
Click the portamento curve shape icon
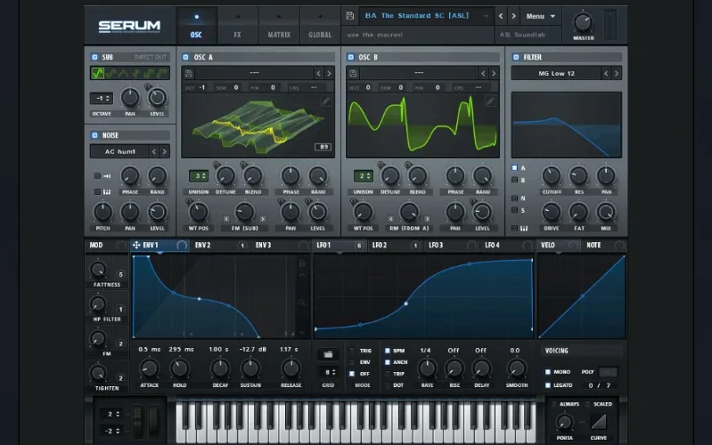pos(599,422)
